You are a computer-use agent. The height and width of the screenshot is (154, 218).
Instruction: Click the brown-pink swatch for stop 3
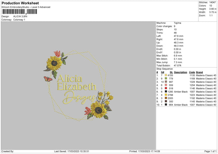tap(166, 82)
